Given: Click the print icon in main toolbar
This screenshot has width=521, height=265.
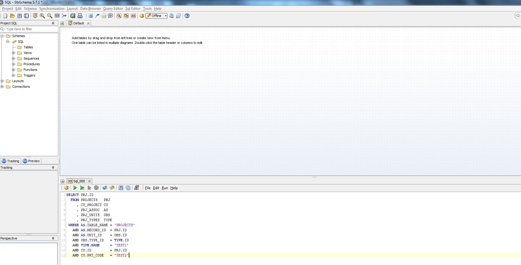Looking at the screenshot, I should click(80, 16).
